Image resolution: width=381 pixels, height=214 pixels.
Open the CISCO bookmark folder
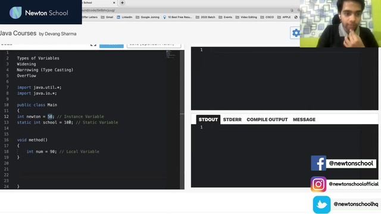267,17
